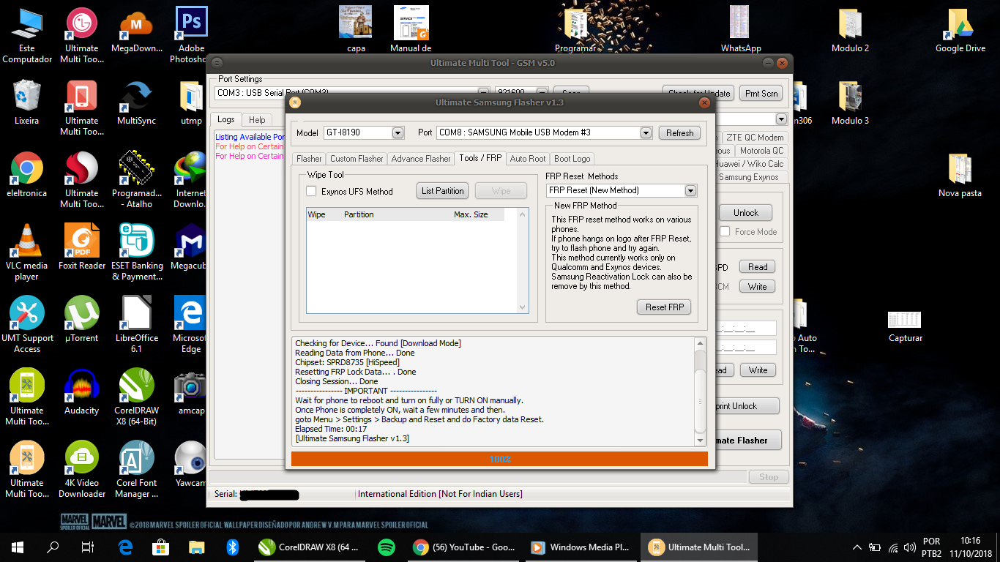Switch to the Advance Flasher tab

[x=421, y=158]
